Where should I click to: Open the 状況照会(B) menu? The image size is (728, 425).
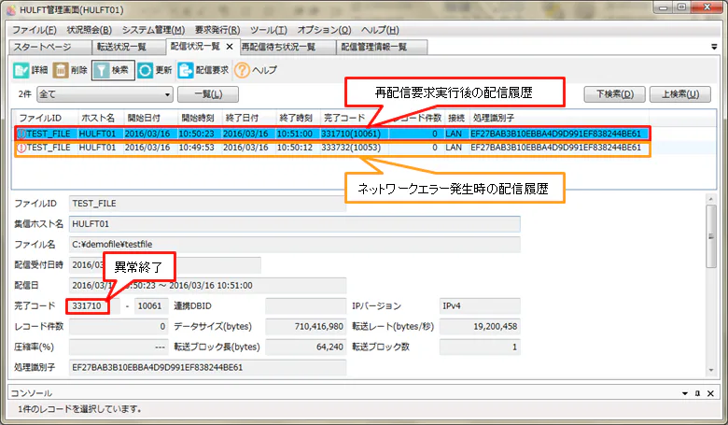pyautogui.click(x=90, y=30)
